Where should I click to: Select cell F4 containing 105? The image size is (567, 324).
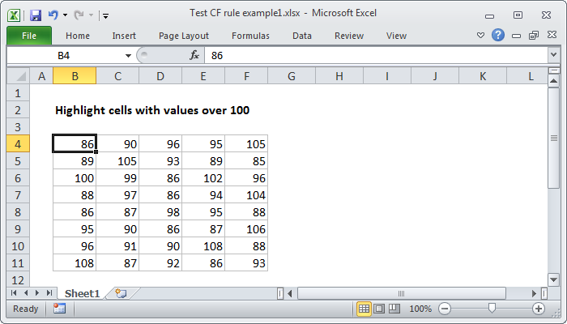pos(246,144)
